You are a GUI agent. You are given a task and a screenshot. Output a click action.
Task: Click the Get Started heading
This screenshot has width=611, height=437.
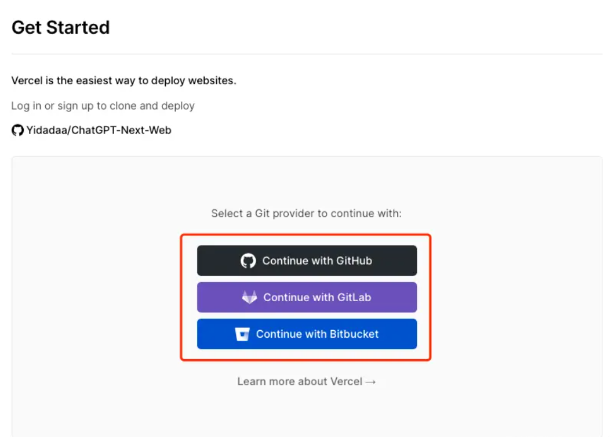pos(61,28)
